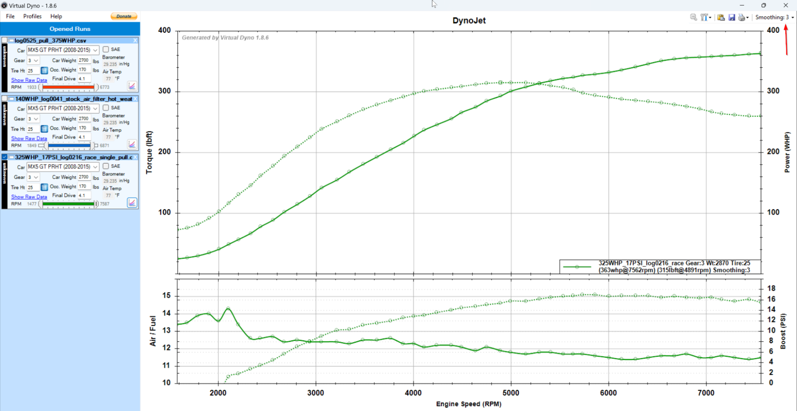Click the printer icon in the toolbar
This screenshot has width=797, height=411.
(x=742, y=17)
